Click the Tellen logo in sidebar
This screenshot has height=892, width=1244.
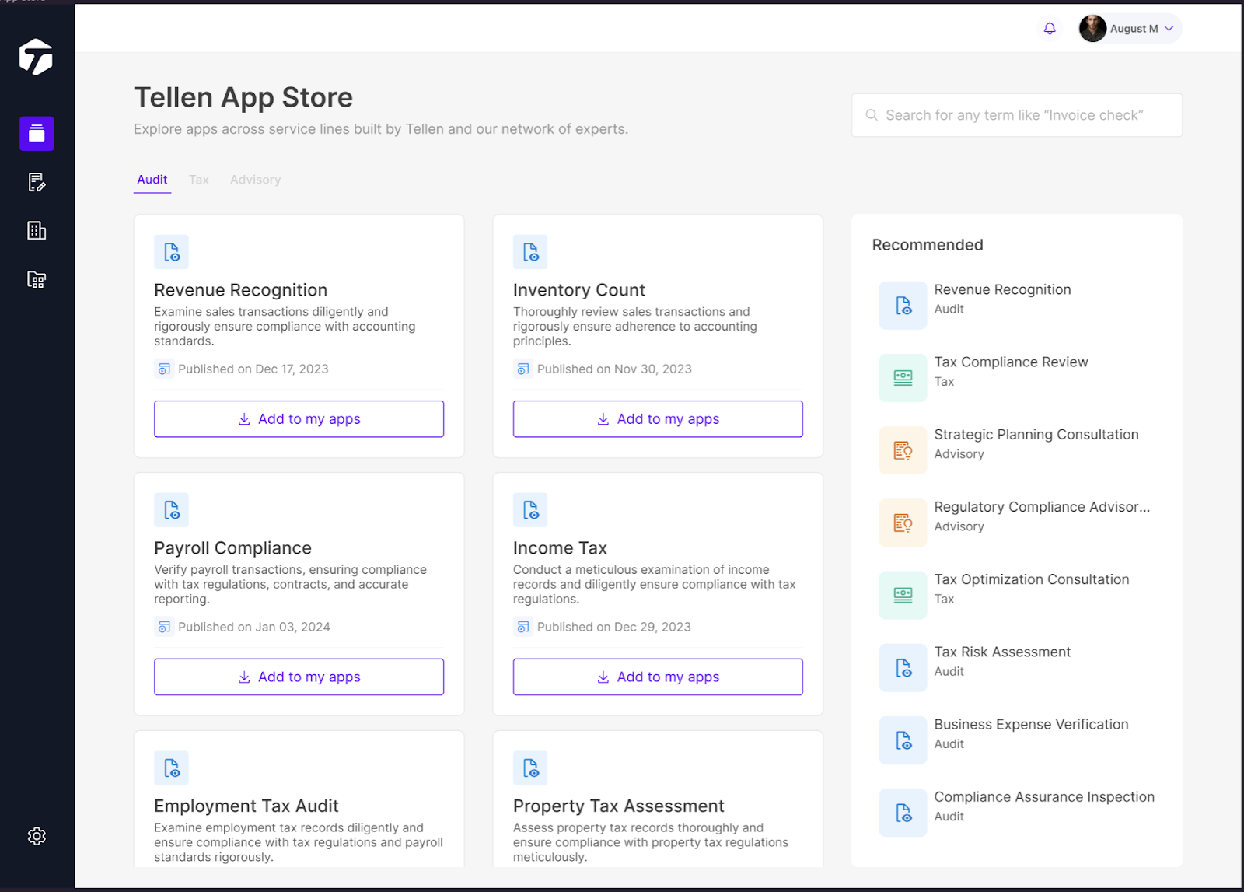coord(36,57)
